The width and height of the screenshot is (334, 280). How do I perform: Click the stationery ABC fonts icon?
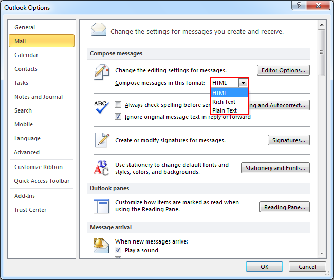tap(101, 167)
